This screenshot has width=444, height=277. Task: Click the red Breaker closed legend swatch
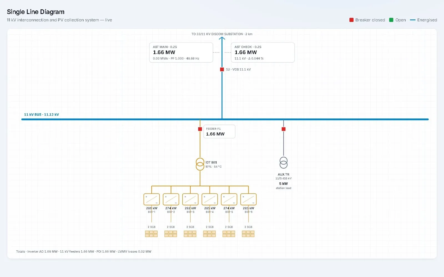point(351,20)
